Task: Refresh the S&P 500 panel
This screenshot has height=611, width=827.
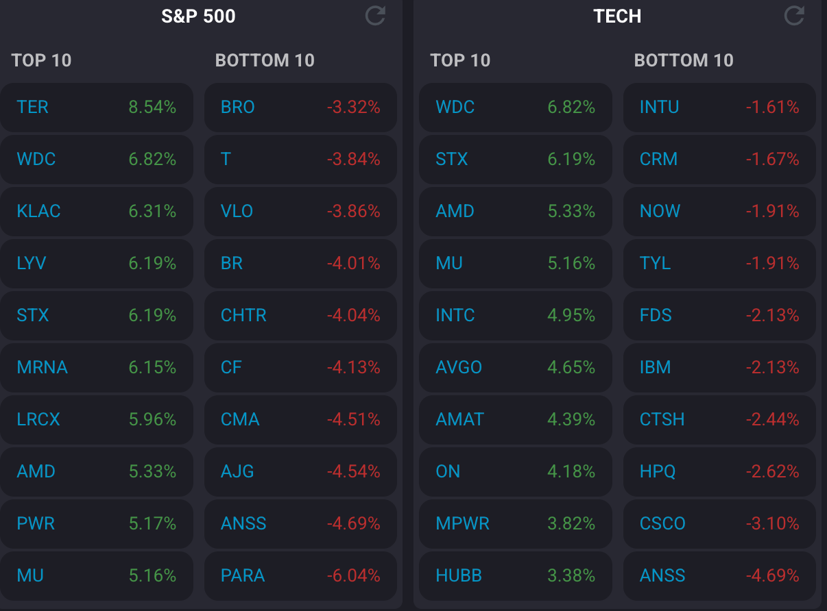Action: 375,16
